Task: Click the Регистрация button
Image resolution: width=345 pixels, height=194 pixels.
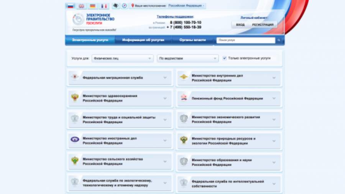Action: [263, 25]
